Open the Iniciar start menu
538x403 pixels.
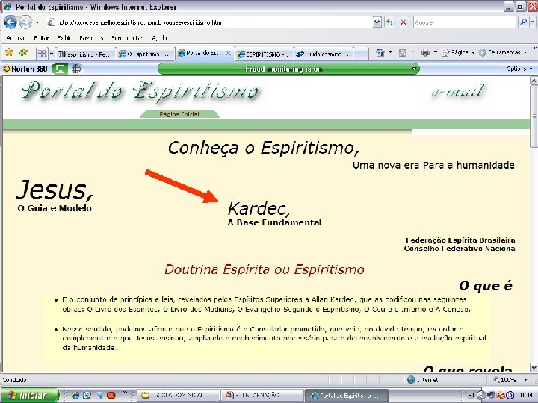(x=29, y=395)
